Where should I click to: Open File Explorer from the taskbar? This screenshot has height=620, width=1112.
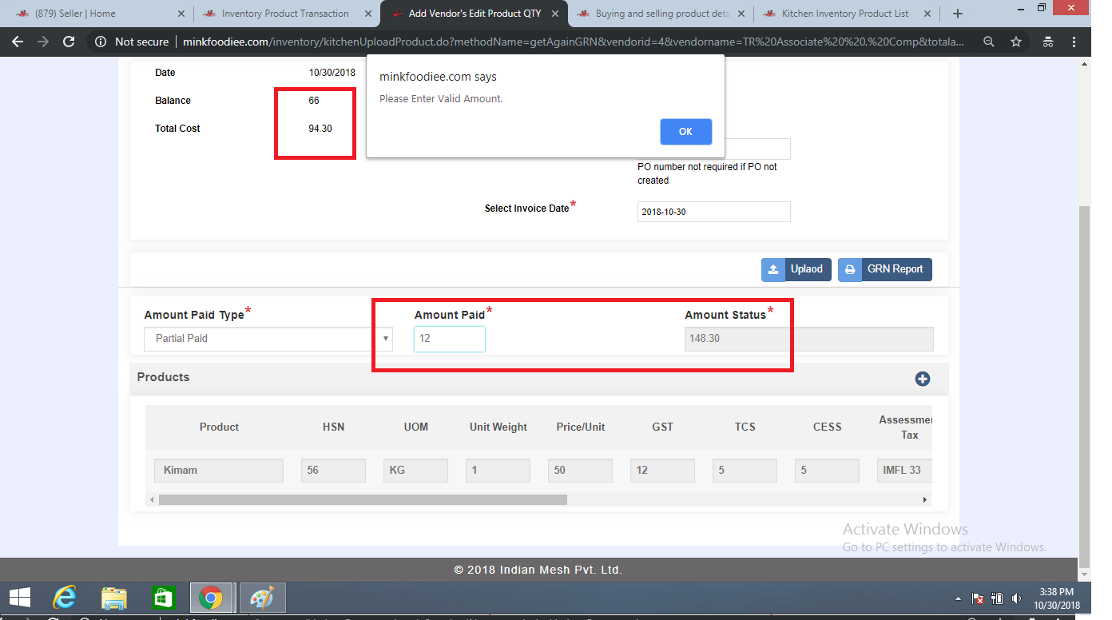click(114, 598)
